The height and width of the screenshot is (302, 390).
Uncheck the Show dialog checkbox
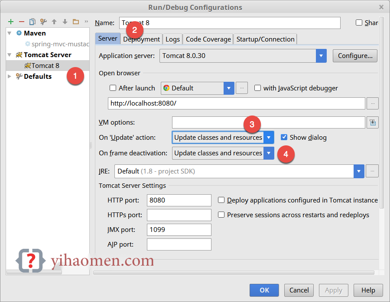click(x=284, y=137)
